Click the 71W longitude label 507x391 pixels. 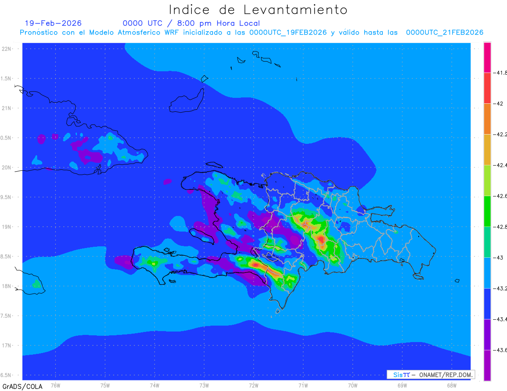coord(303,386)
